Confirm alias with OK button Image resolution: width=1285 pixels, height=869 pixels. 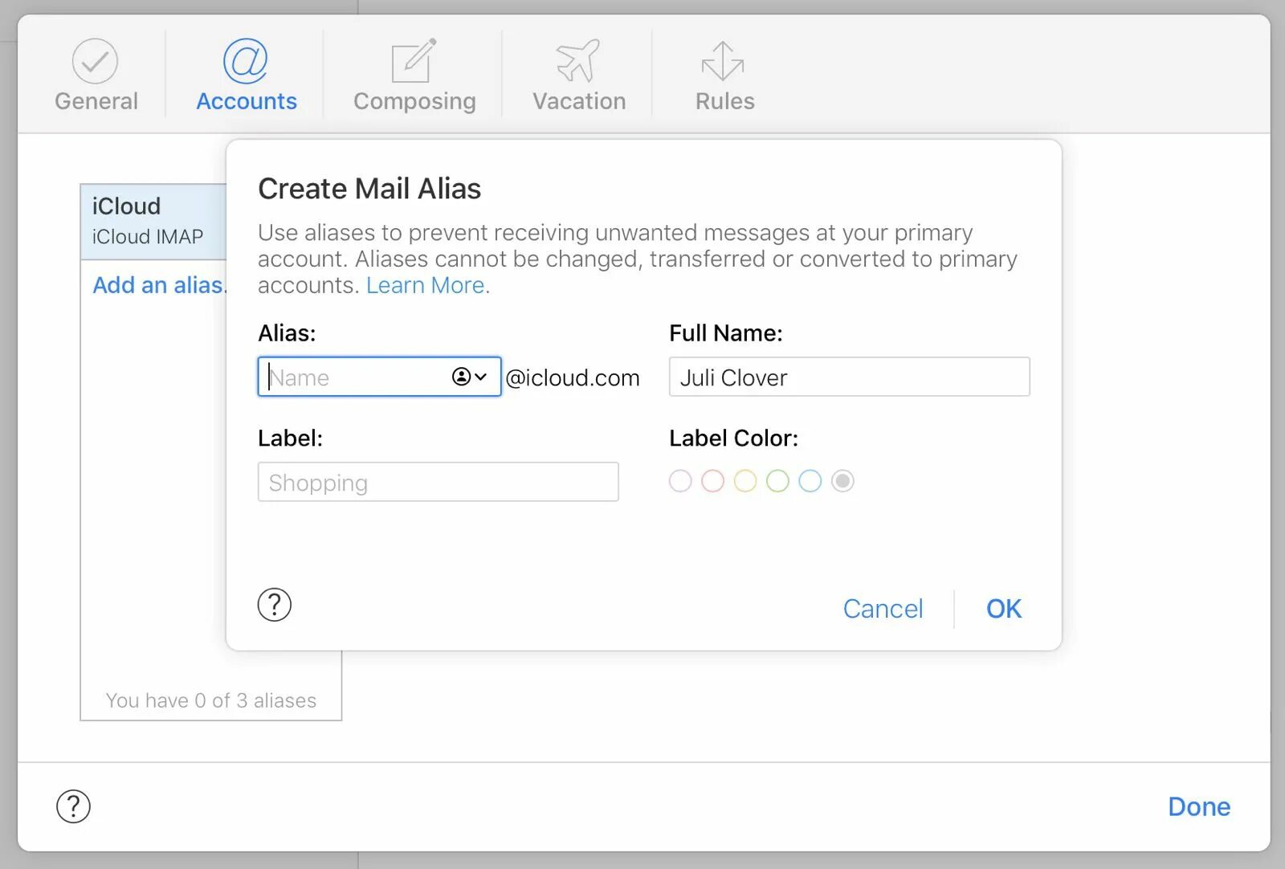pos(1004,609)
